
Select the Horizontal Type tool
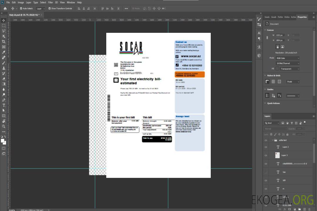4,105
